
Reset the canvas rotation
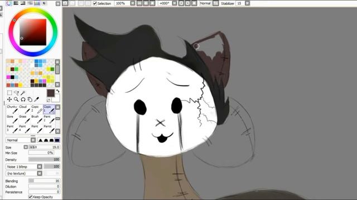point(194,3)
